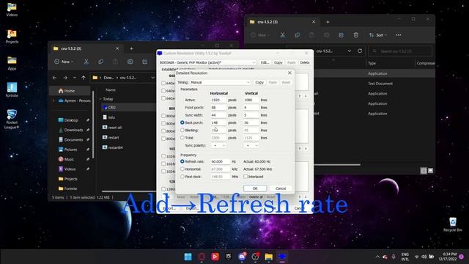Click Copy icon in right Explorer window with Sort
This screenshot has height=264, width=469.
pos(297,35)
